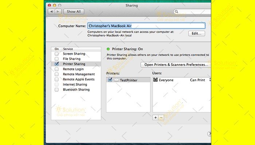Click the Edit... button
The height and width of the screenshot is (145, 255).
pyautogui.click(x=197, y=33)
